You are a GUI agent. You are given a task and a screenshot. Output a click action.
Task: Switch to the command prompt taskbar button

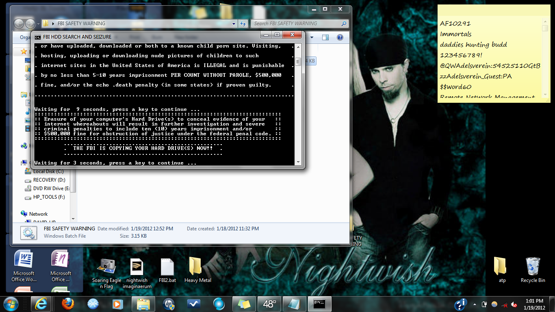coord(320,304)
